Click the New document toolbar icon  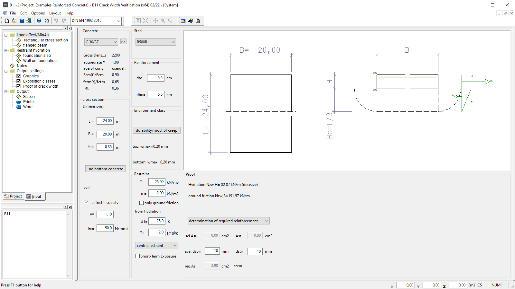tap(7, 21)
